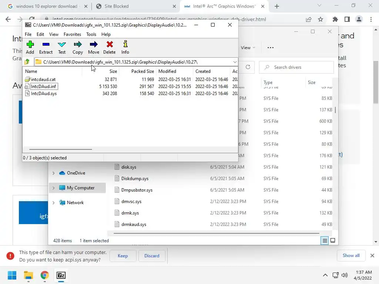Show hidden system tray icons
Image resolution: width=379 pixels, height=284 pixels.
coord(325,275)
